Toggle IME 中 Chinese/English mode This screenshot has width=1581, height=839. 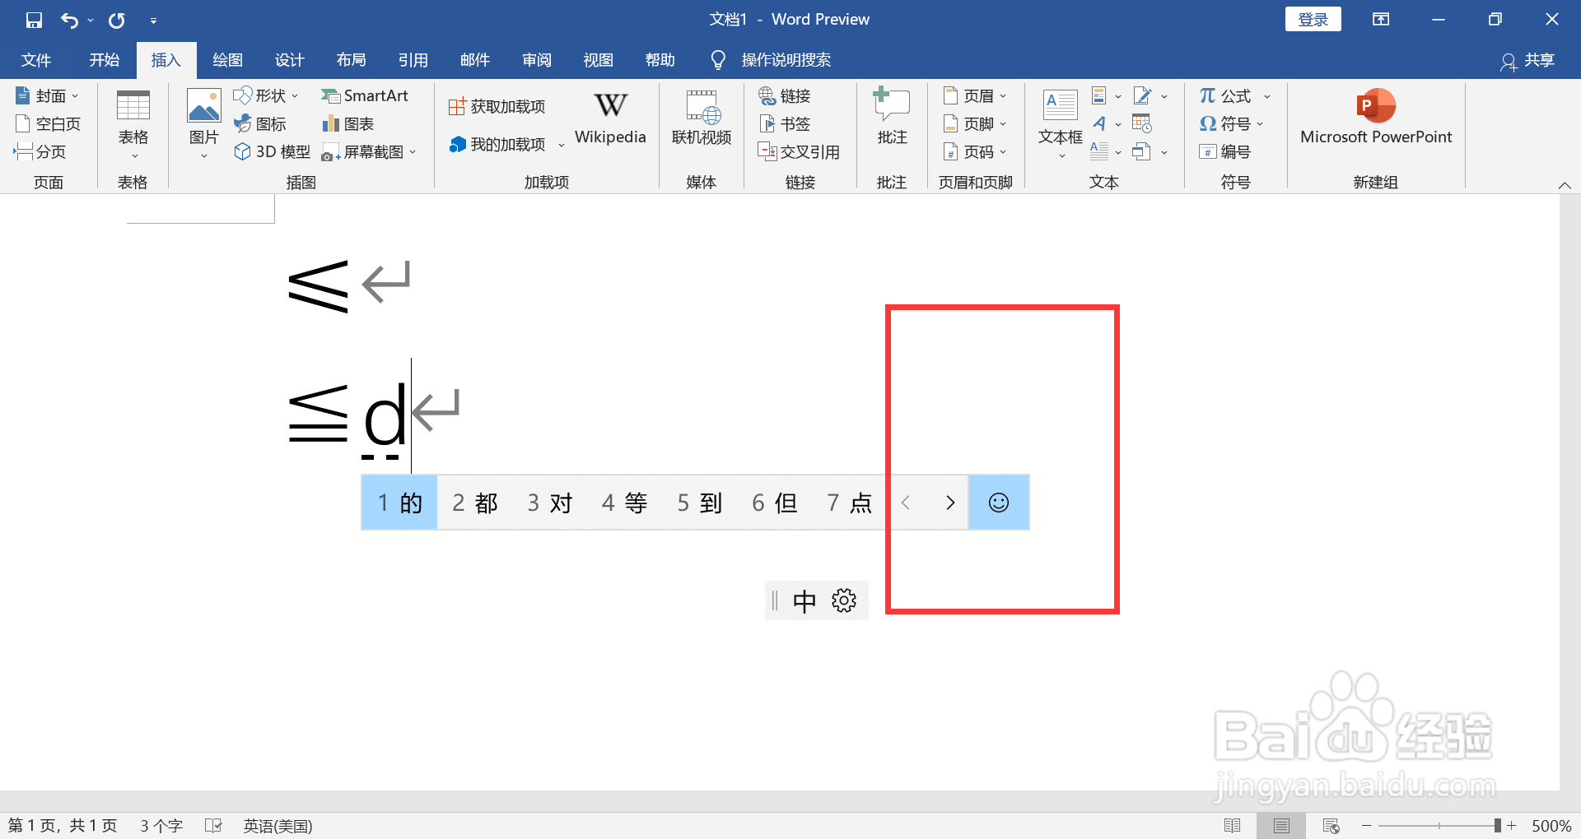(804, 601)
